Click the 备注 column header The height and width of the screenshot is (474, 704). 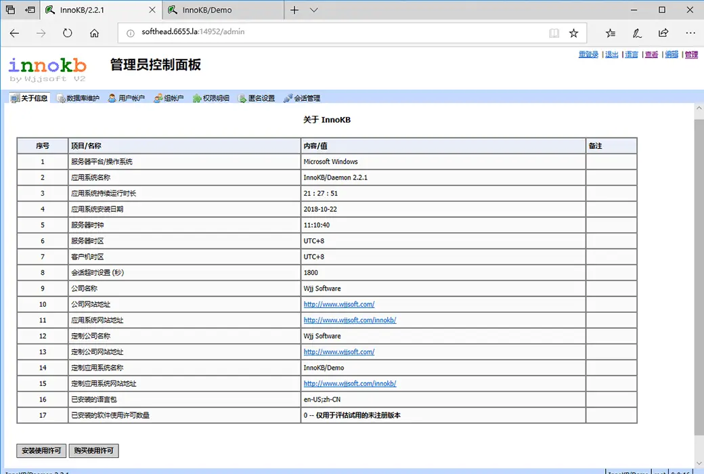[x=611, y=146]
